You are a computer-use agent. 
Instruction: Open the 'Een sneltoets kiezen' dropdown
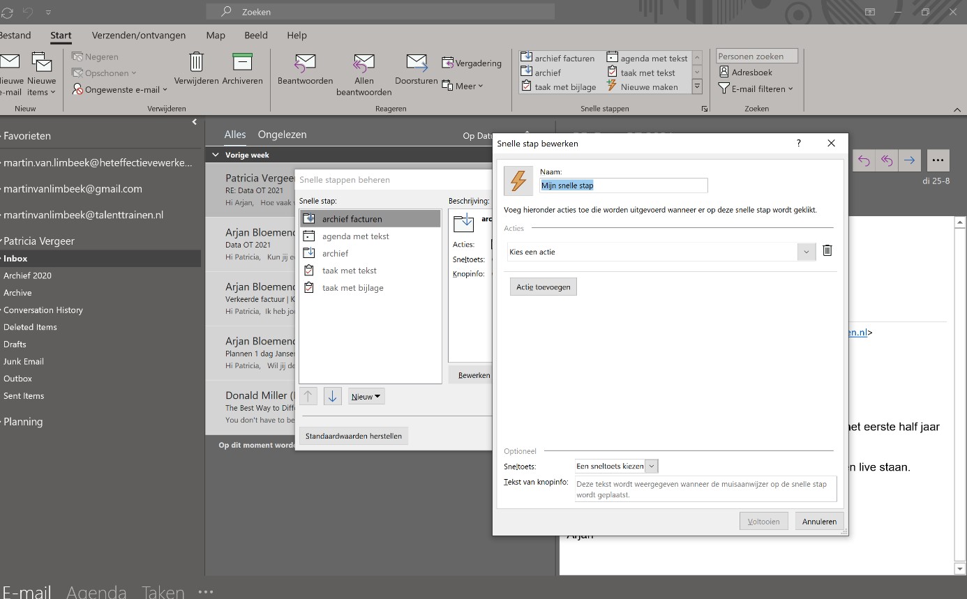click(651, 466)
